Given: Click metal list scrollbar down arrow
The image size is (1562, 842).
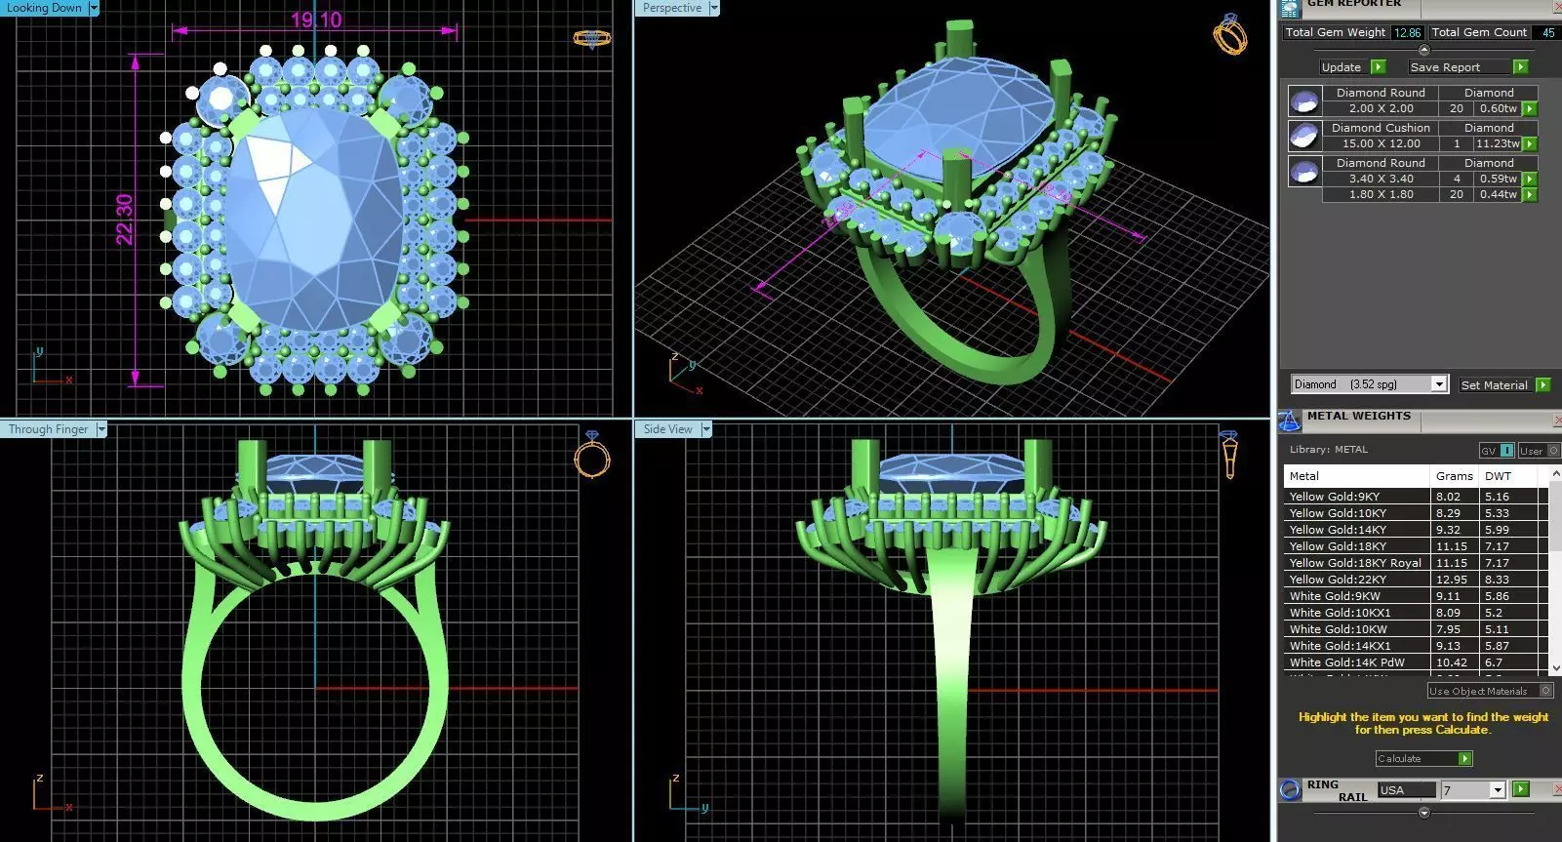Looking at the screenshot, I should pos(1555,668).
